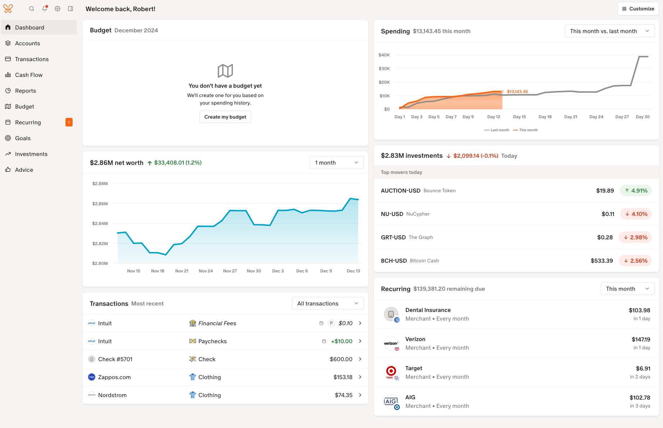Click the Advice thumbs-up icon
The image size is (663, 428).
tap(8, 170)
